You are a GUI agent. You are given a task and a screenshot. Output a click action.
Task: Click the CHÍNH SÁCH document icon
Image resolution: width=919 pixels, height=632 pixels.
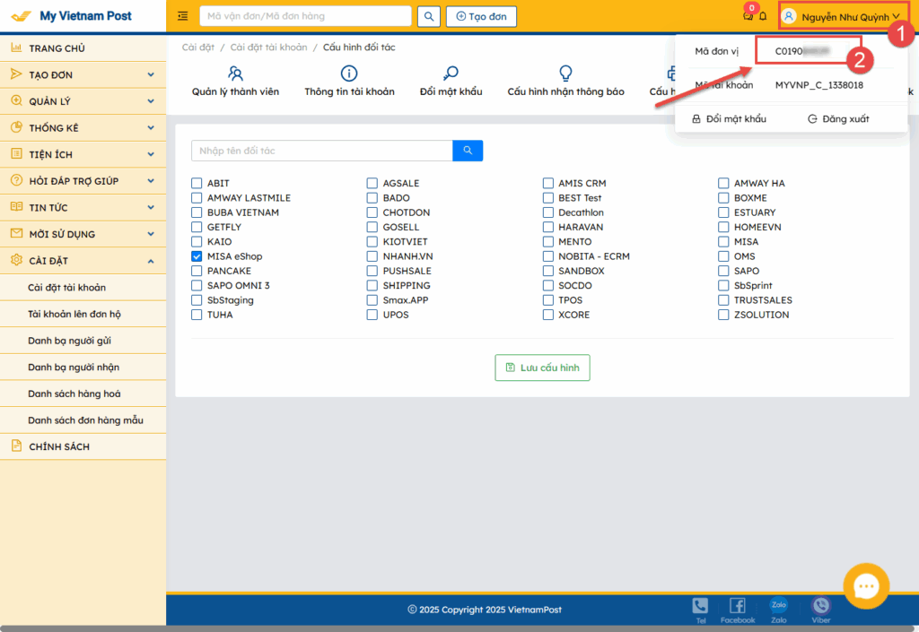tap(16, 446)
